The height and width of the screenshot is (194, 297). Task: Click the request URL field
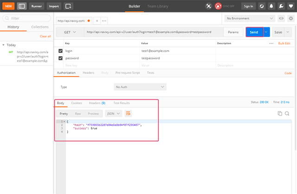(x=154, y=32)
